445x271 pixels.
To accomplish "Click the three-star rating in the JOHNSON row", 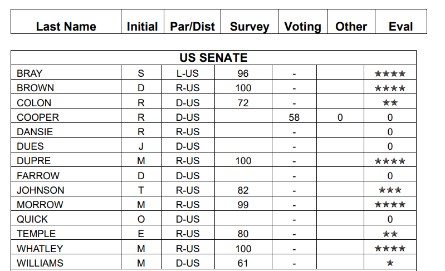I will [390, 190].
